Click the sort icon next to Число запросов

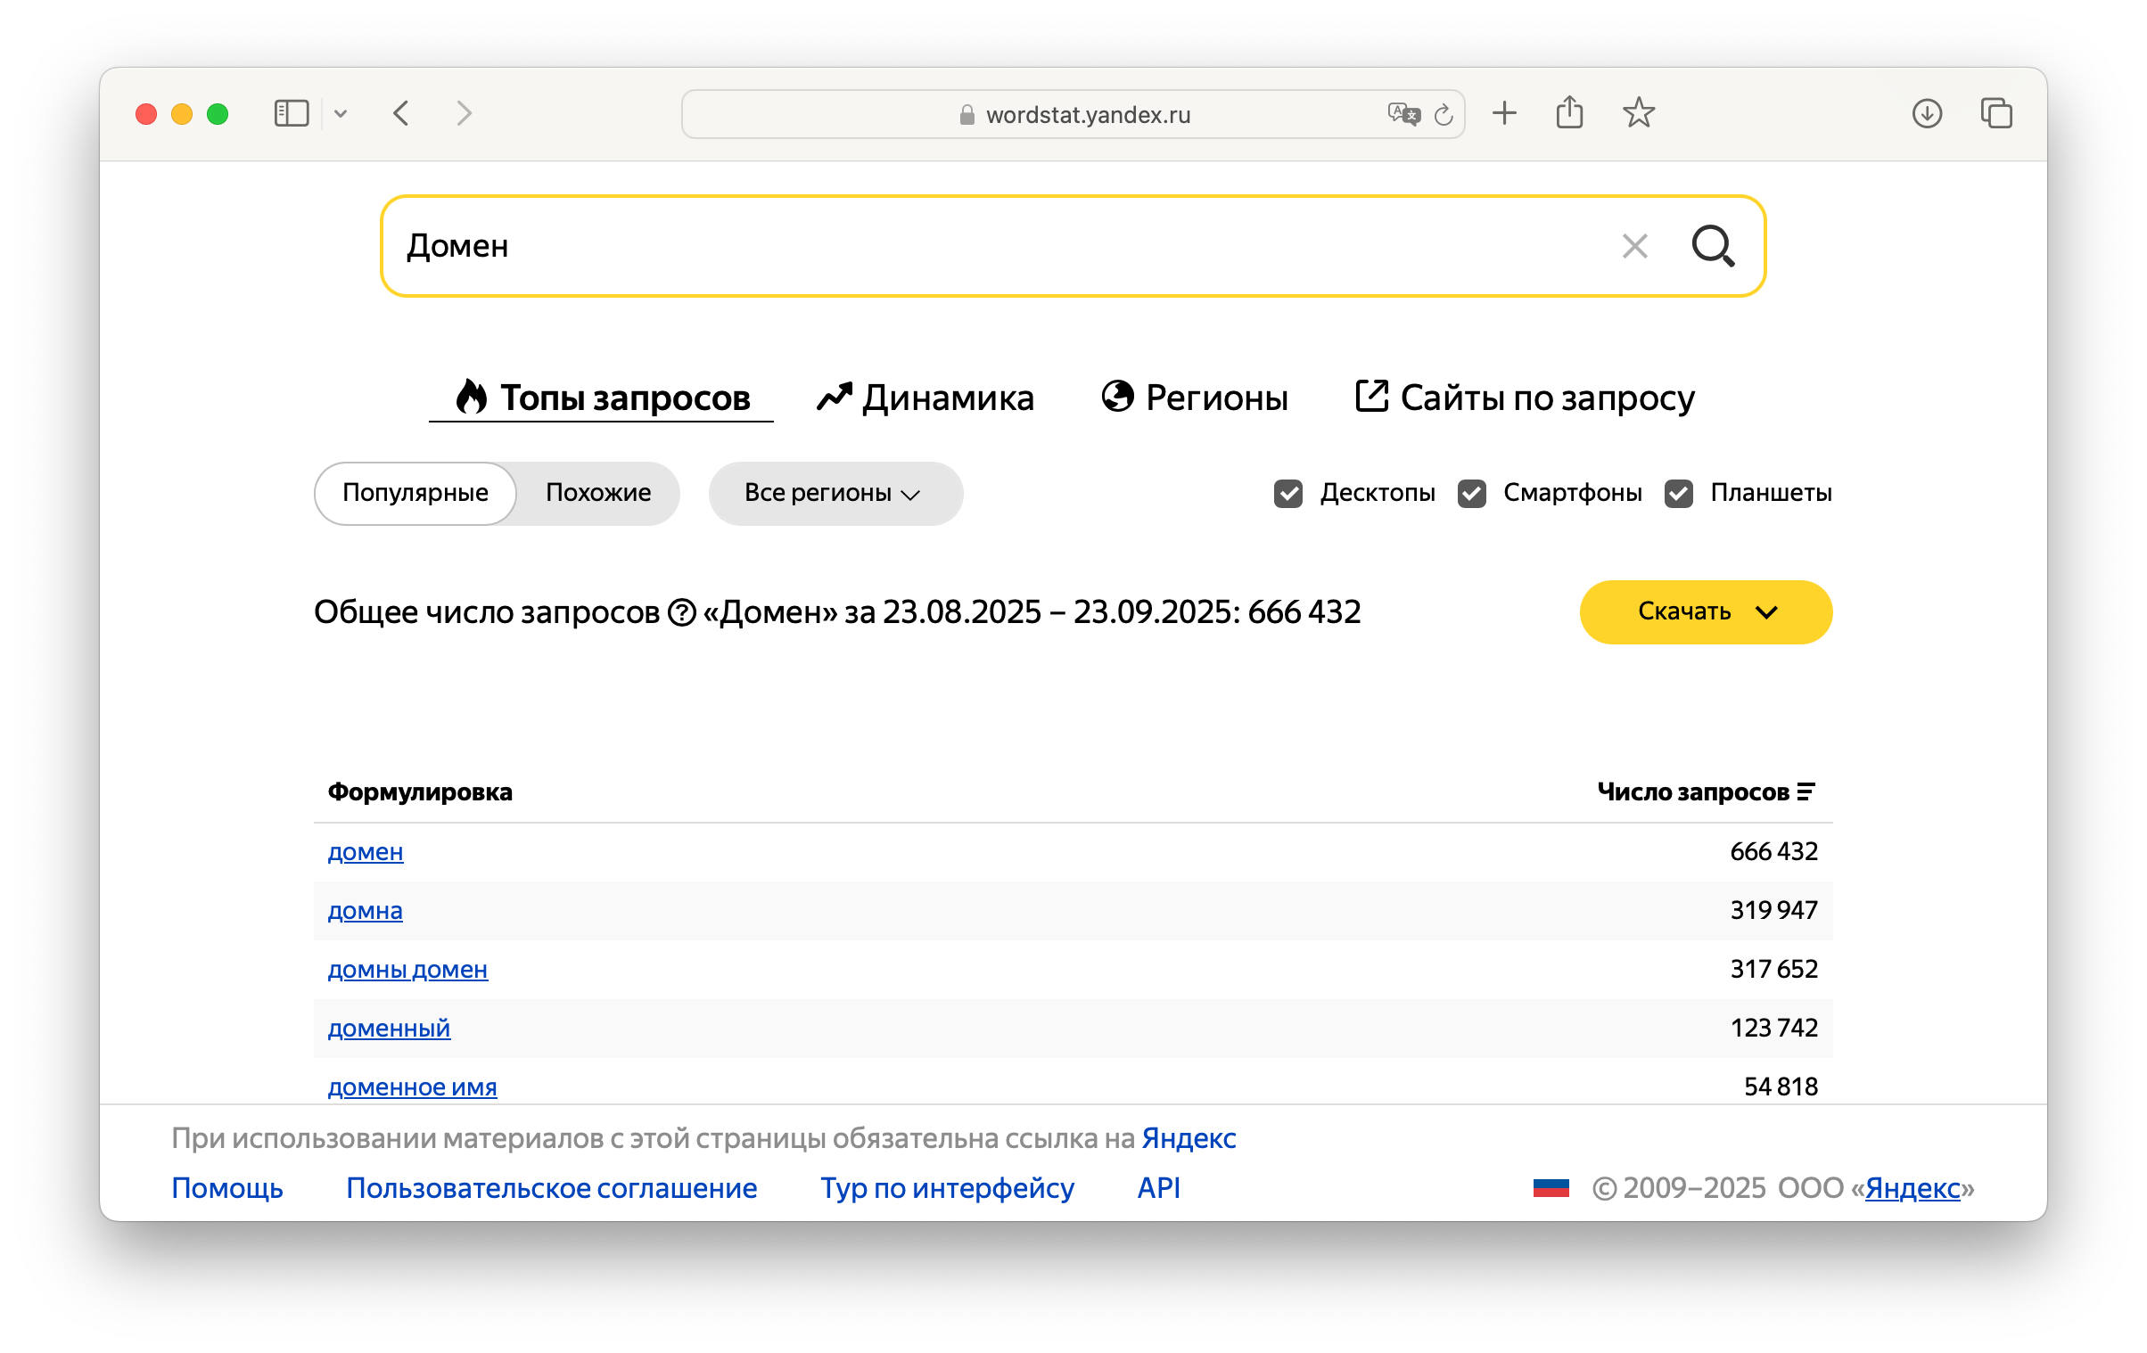[x=1806, y=790]
